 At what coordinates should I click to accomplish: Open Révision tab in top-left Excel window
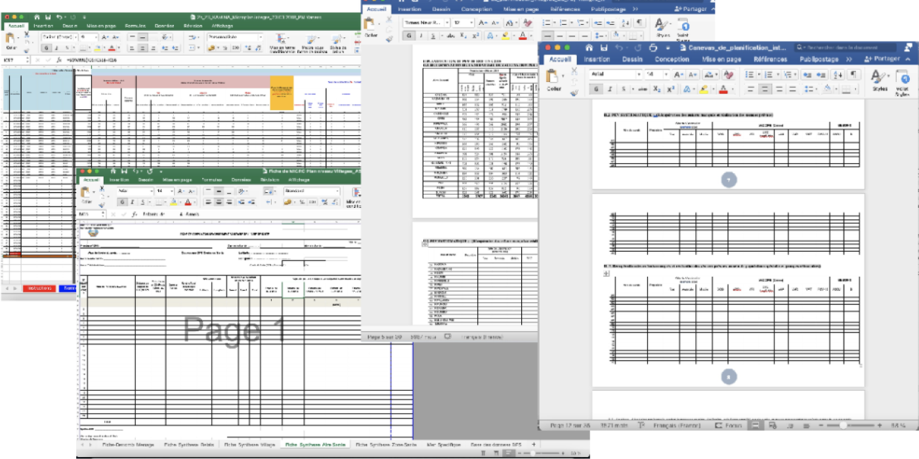[193, 26]
